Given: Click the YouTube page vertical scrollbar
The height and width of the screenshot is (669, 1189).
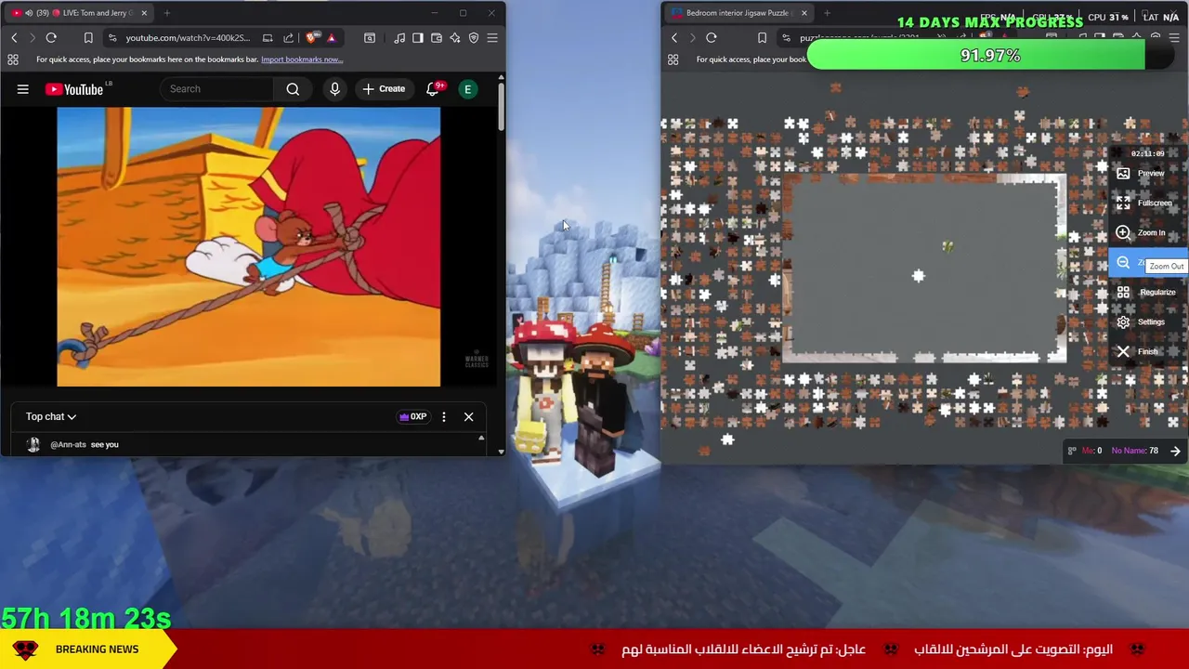Looking at the screenshot, I should tap(502, 107).
